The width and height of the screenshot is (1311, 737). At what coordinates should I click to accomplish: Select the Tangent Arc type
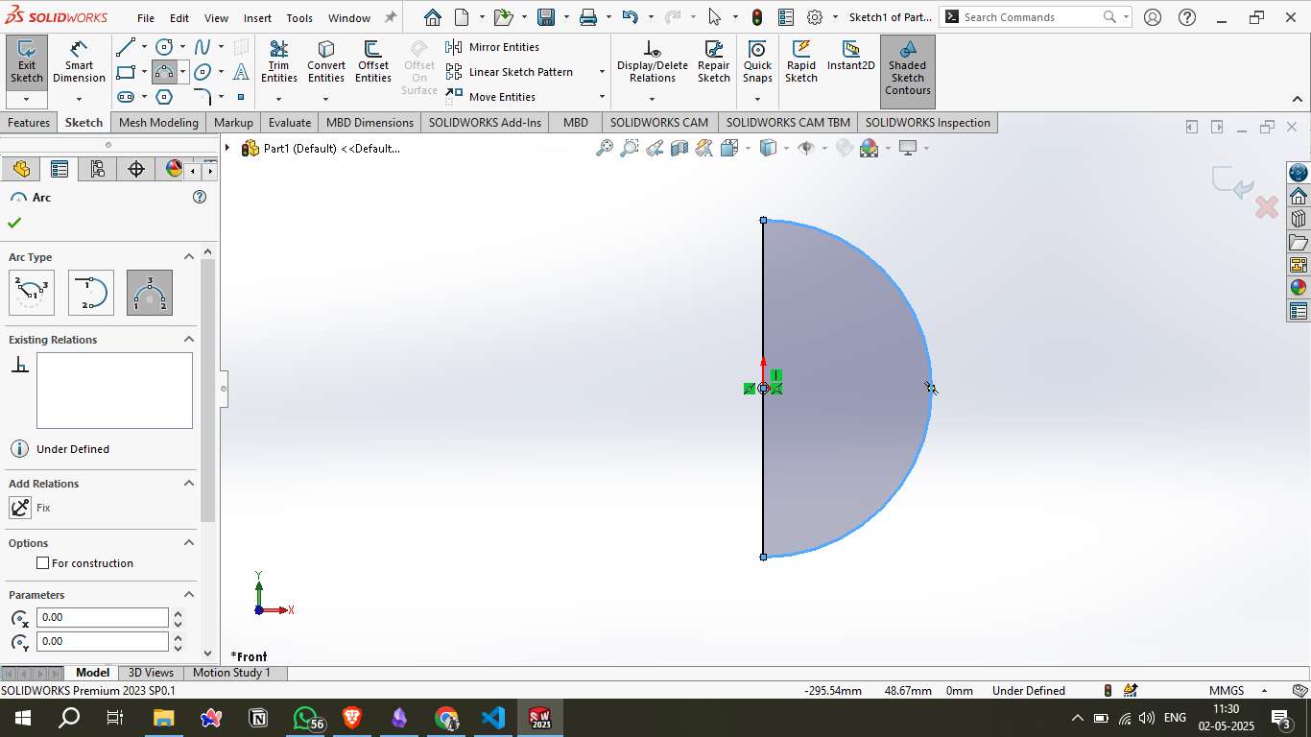coord(91,293)
